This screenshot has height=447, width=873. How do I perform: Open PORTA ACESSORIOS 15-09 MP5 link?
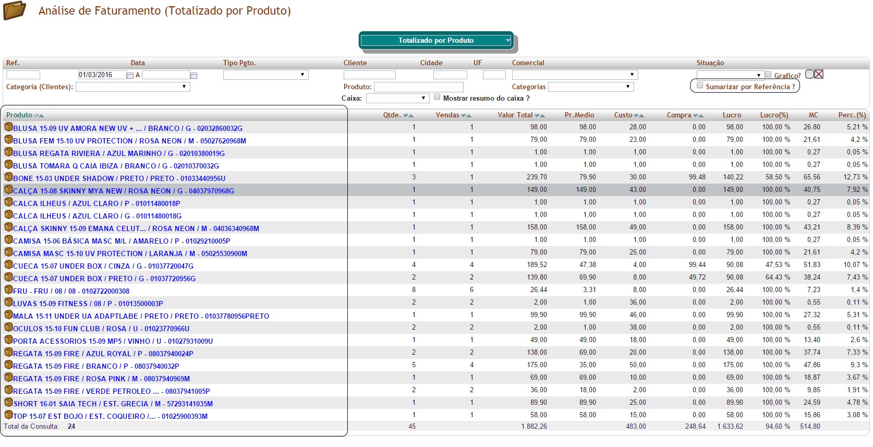[x=113, y=341]
